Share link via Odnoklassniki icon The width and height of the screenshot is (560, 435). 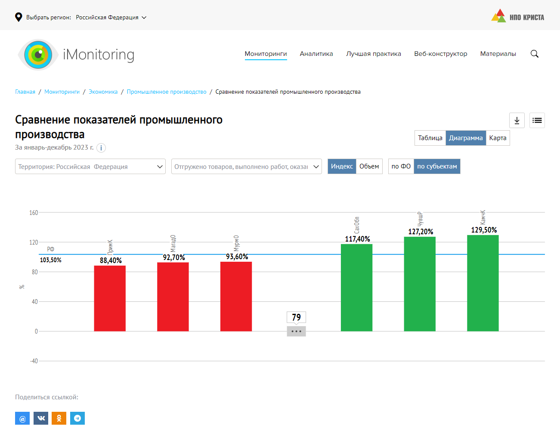tap(59, 418)
